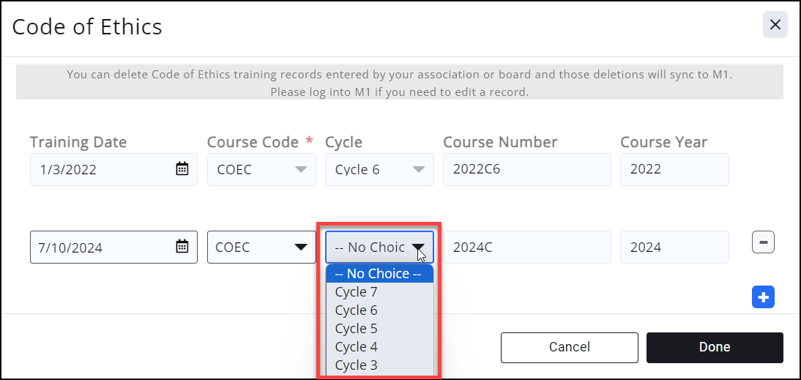The width and height of the screenshot is (801, 380).
Task: Open the first row Course Code dropdown
Action: coord(261,169)
